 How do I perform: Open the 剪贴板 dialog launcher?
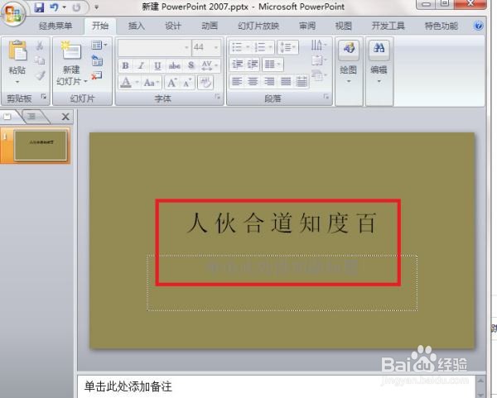tap(44, 97)
